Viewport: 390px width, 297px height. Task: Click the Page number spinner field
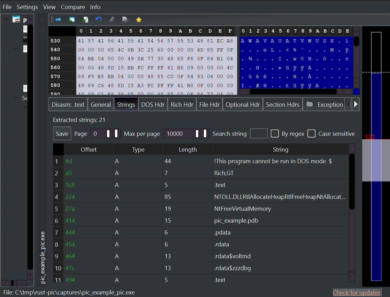point(106,134)
